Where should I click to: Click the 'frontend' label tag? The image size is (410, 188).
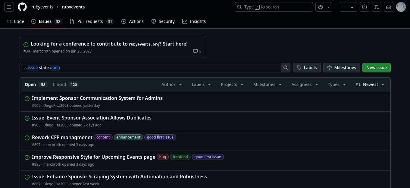(180, 157)
